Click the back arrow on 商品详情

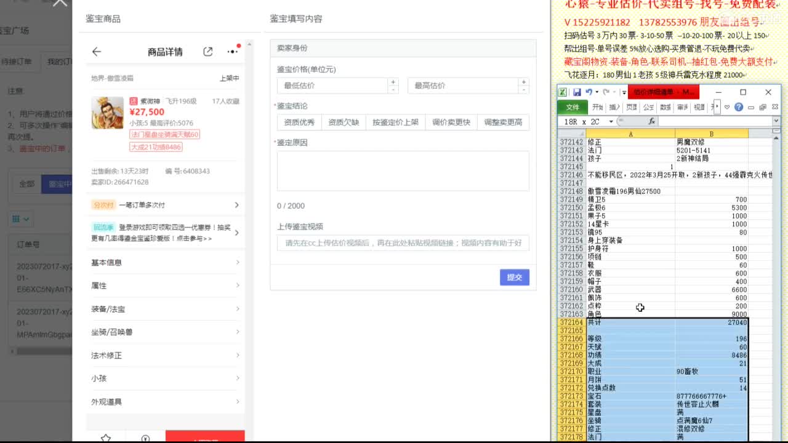[x=97, y=52]
